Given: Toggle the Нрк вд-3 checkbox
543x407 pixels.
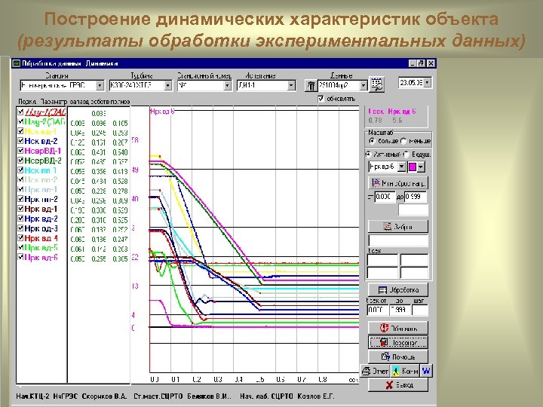Looking at the screenshot, I should pos(20,228).
